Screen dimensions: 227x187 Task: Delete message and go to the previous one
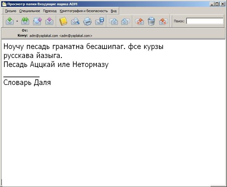click(139, 21)
